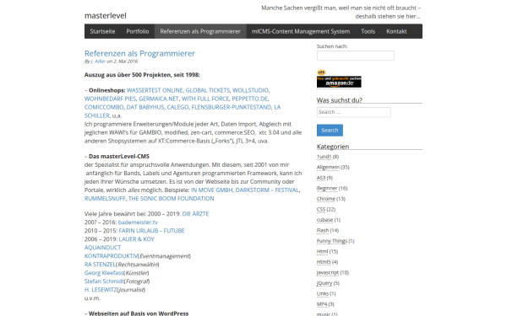Select the Html category

(323, 251)
